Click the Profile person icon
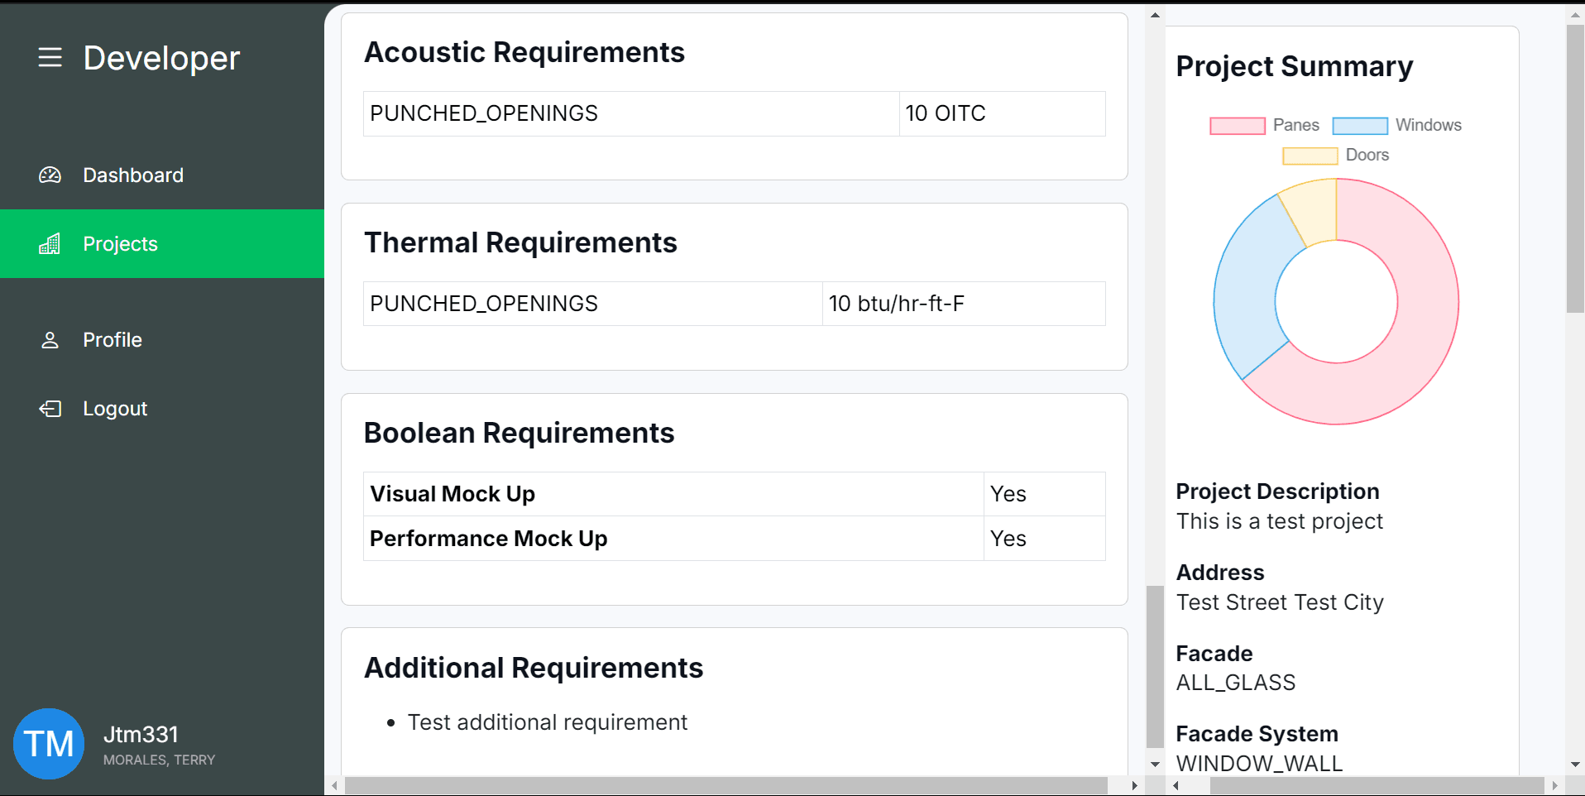The height and width of the screenshot is (796, 1585). point(50,340)
